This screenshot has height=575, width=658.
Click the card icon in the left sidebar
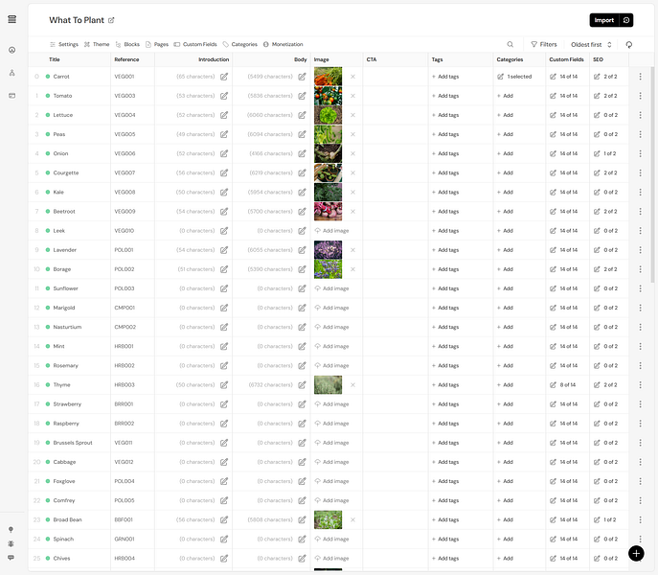pyautogui.click(x=12, y=96)
